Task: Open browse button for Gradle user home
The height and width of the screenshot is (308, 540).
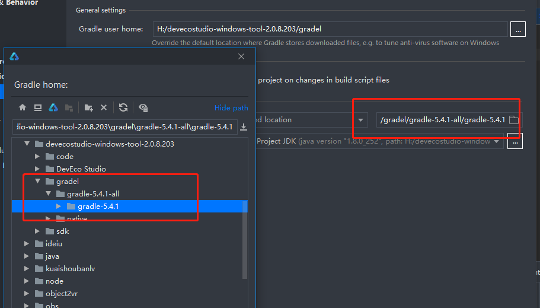Action: click(x=518, y=29)
